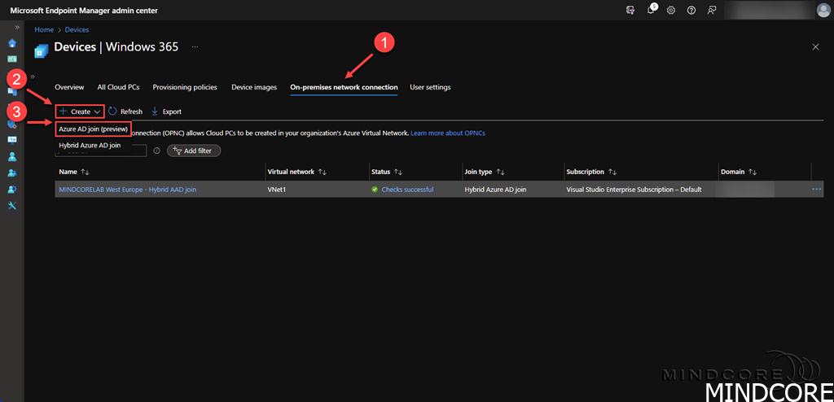Open portal settings gear icon

(x=671, y=10)
